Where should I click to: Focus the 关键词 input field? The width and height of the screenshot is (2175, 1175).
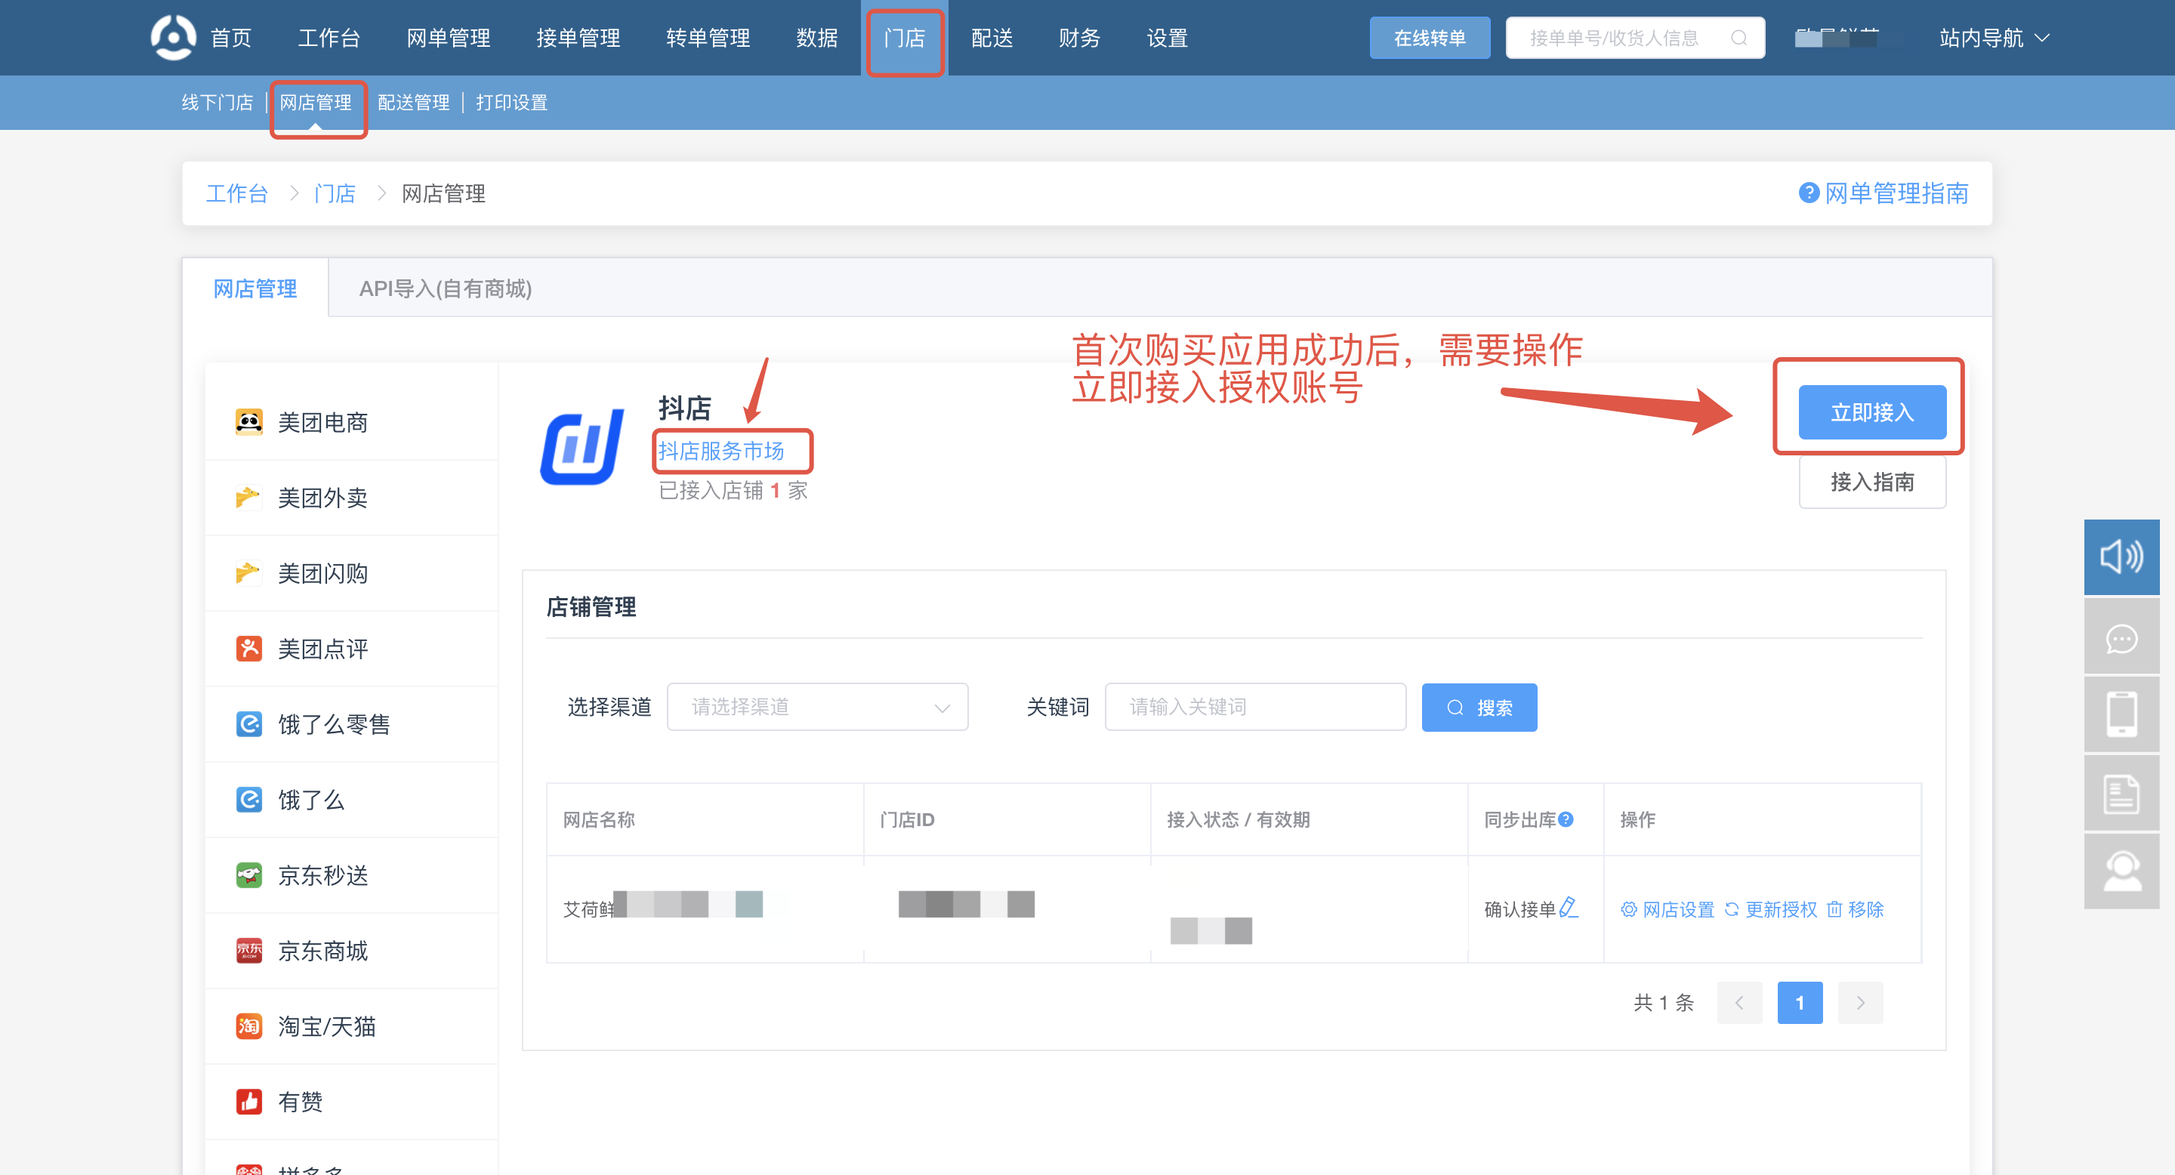coord(1255,708)
